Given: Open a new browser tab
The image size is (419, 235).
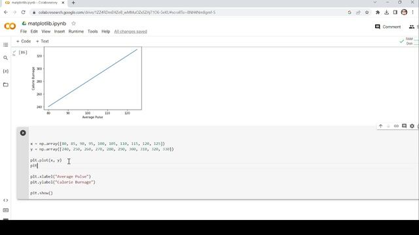Looking at the screenshot, I should tap(73, 3).
